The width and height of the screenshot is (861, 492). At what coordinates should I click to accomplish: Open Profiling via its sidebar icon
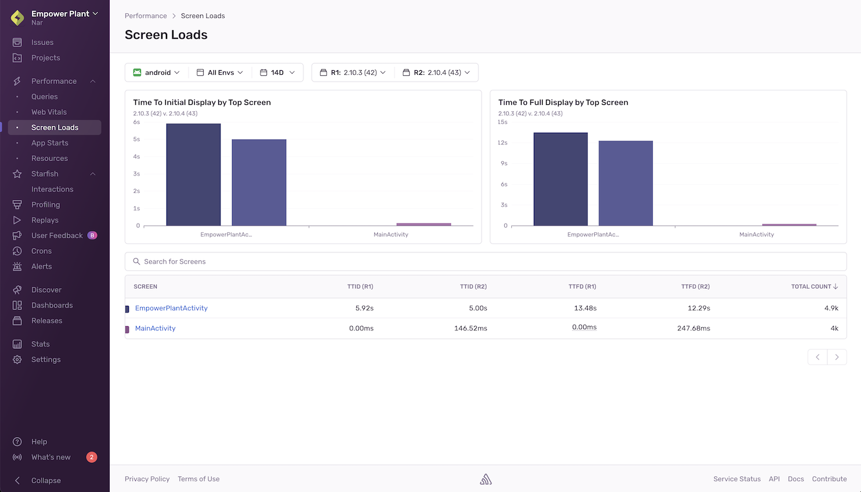point(17,205)
